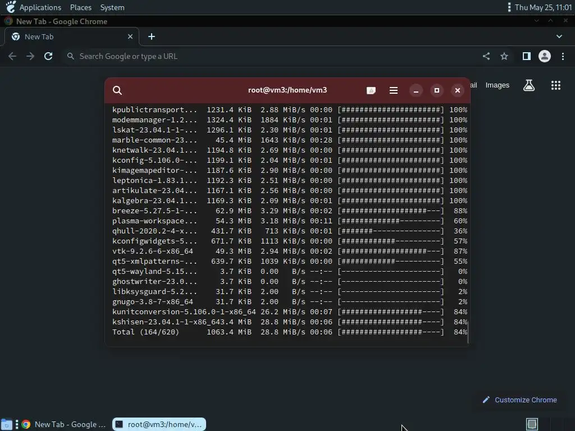Image resolution: width=575 pixels, height=431 pixels.
Task: Click the GNOME foot logo icon
Action: coord(11,7)
